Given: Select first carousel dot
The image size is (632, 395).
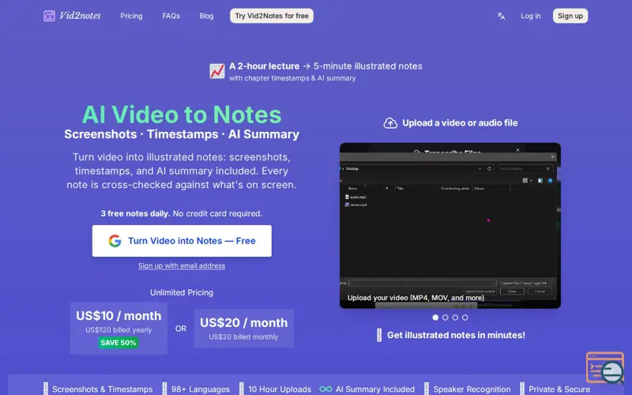Looking at the screenshot, I should [x=435, y=318].
